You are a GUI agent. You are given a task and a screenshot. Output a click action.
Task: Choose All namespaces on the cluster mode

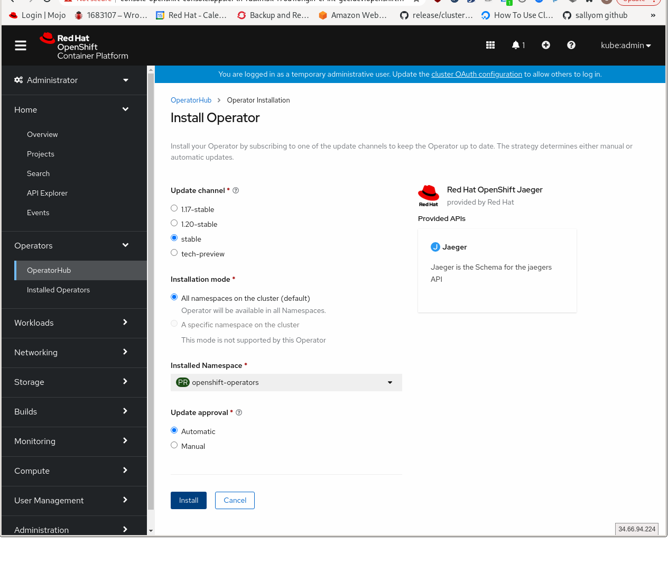(x=174, y=297)
